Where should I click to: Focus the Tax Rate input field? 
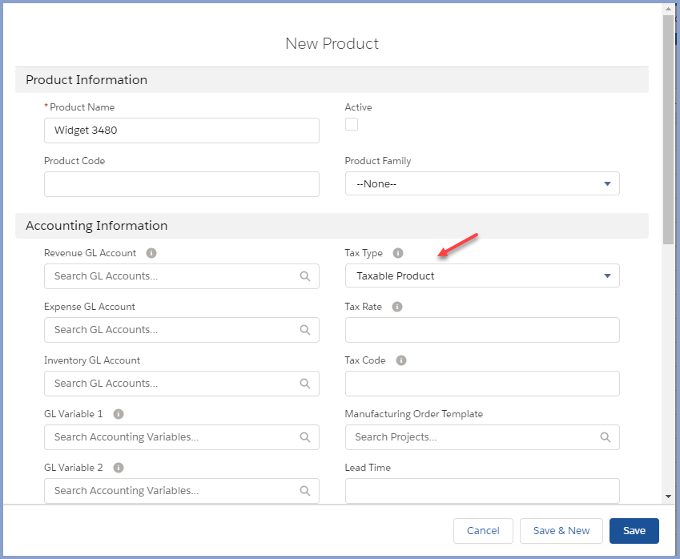pyautogui.click(x=482, y=330)
